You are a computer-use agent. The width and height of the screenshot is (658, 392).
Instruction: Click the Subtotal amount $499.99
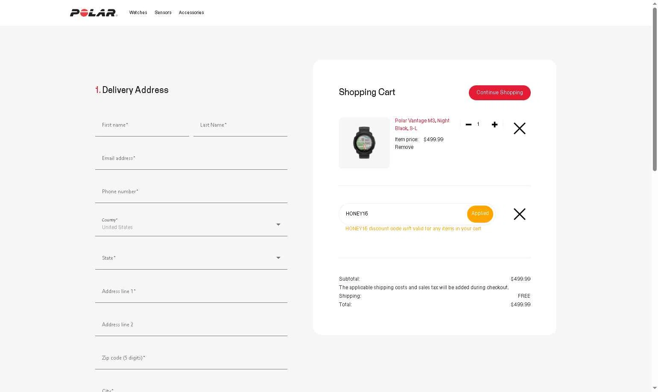(x=521, y=279)
